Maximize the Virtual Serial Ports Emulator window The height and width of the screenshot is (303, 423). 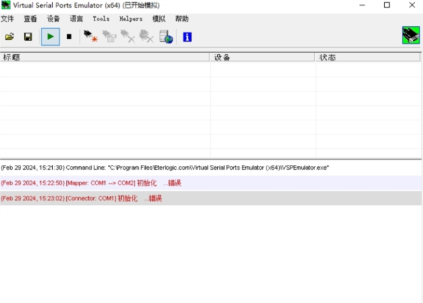(387, 5)
